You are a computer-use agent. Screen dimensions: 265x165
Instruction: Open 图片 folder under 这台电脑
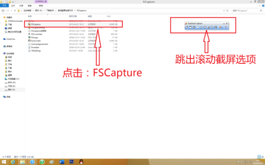tap(9, 61)
